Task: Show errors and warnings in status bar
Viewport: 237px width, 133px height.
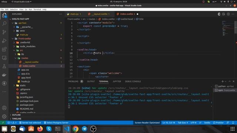Action: tap(12, 123)
